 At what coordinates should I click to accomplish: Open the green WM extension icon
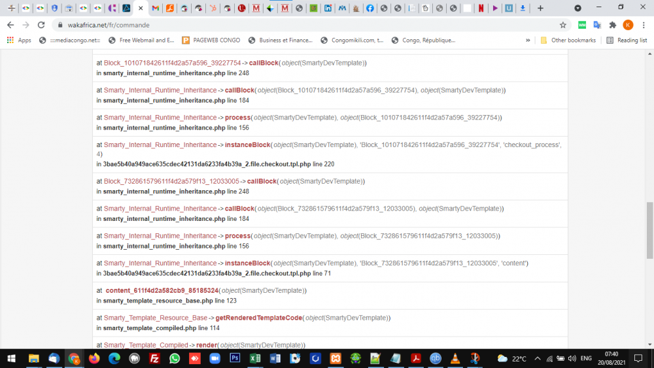(x=582, y=25)
